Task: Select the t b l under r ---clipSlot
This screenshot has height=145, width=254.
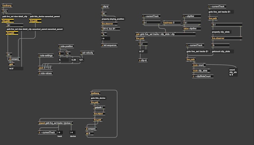Action: coord(192,23)
